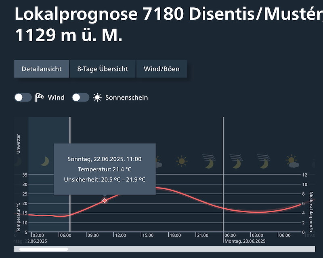This screenshot has height=258, width=323.
Task: Click the sunny weather icon above 18.00
Action: 182,161
